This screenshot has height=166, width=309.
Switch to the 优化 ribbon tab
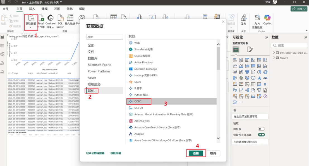70,9
